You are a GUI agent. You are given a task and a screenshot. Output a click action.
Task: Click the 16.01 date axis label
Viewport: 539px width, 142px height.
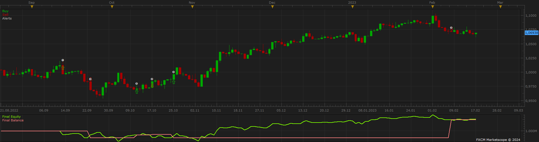point(389,110)
